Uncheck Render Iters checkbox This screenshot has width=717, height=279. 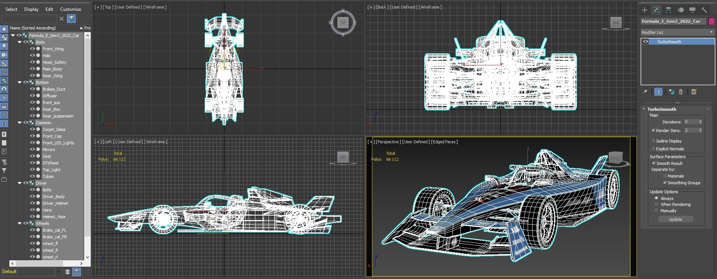tap(654, 131)
